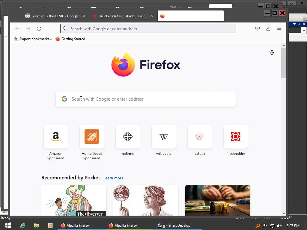Open the media player taskbar icon
The image size is (307, 230).
tap(50, 226)
